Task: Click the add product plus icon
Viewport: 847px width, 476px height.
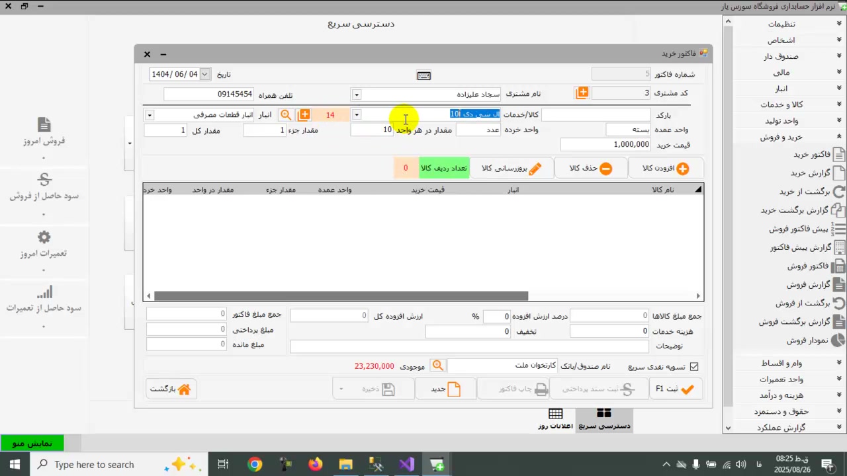Action: tap(304, 115)
